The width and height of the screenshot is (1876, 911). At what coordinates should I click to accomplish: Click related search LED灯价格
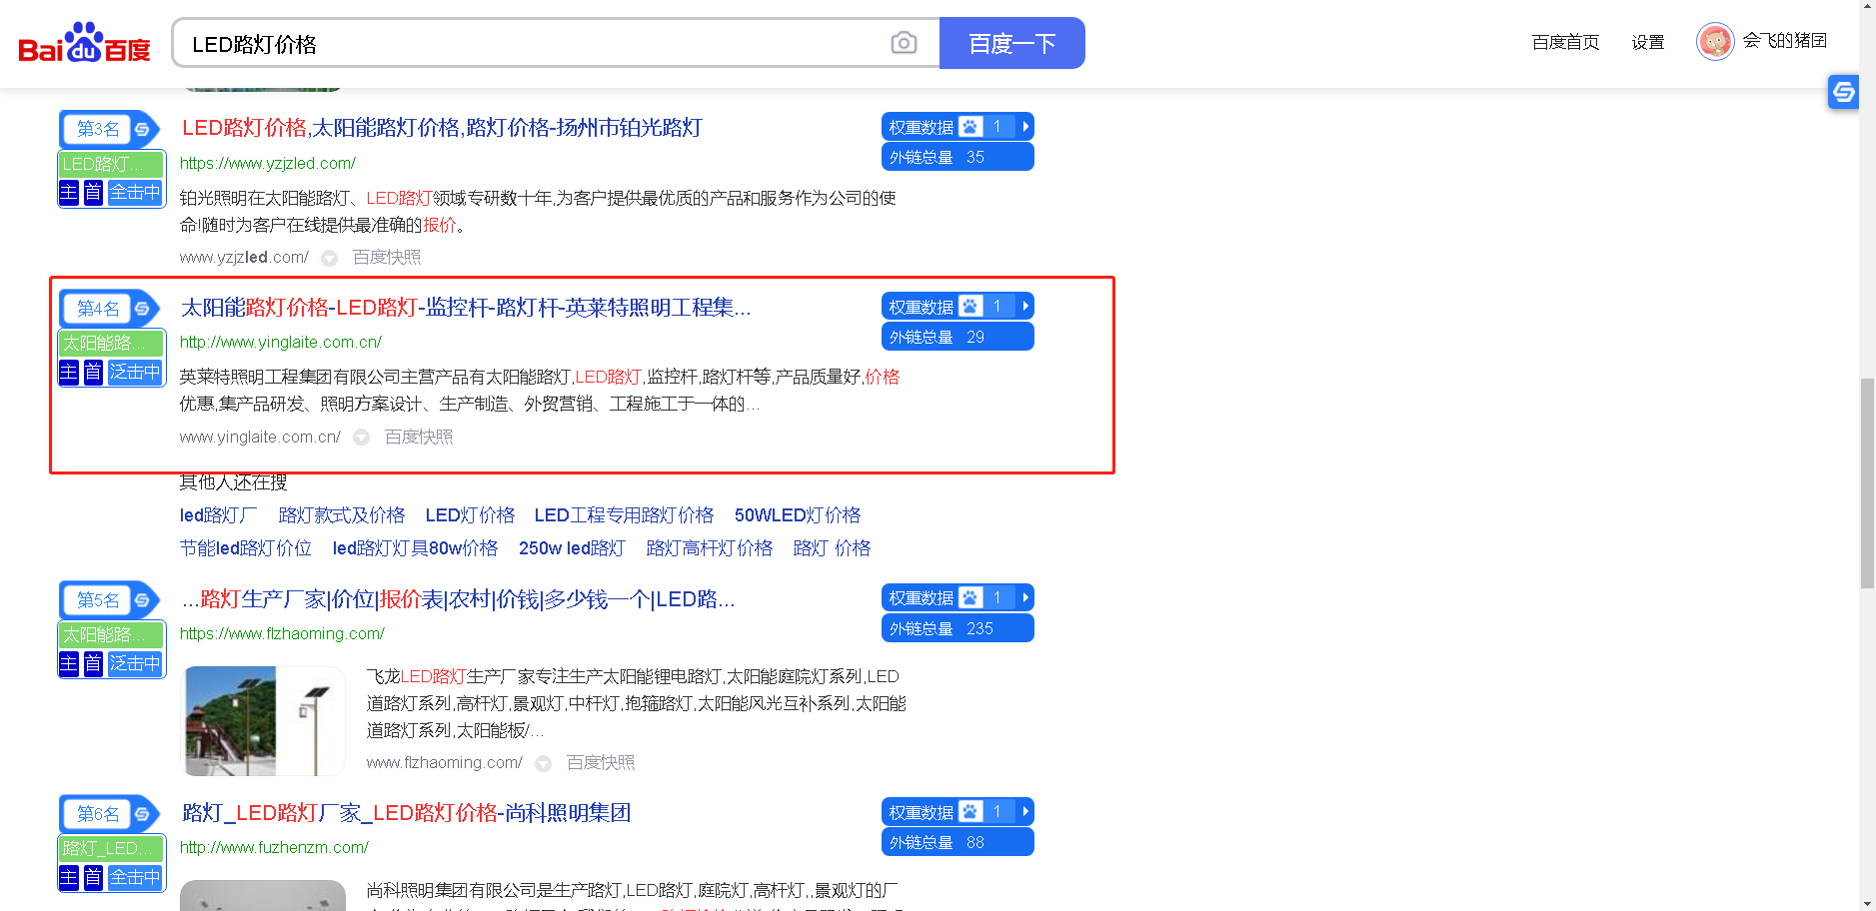click(x=470, y=515)
